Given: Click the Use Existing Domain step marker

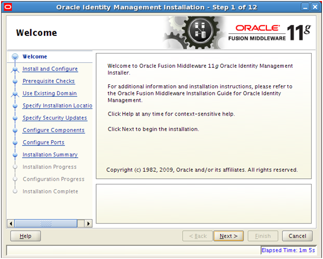Looking at the screenshot, I should pos(15,94).
